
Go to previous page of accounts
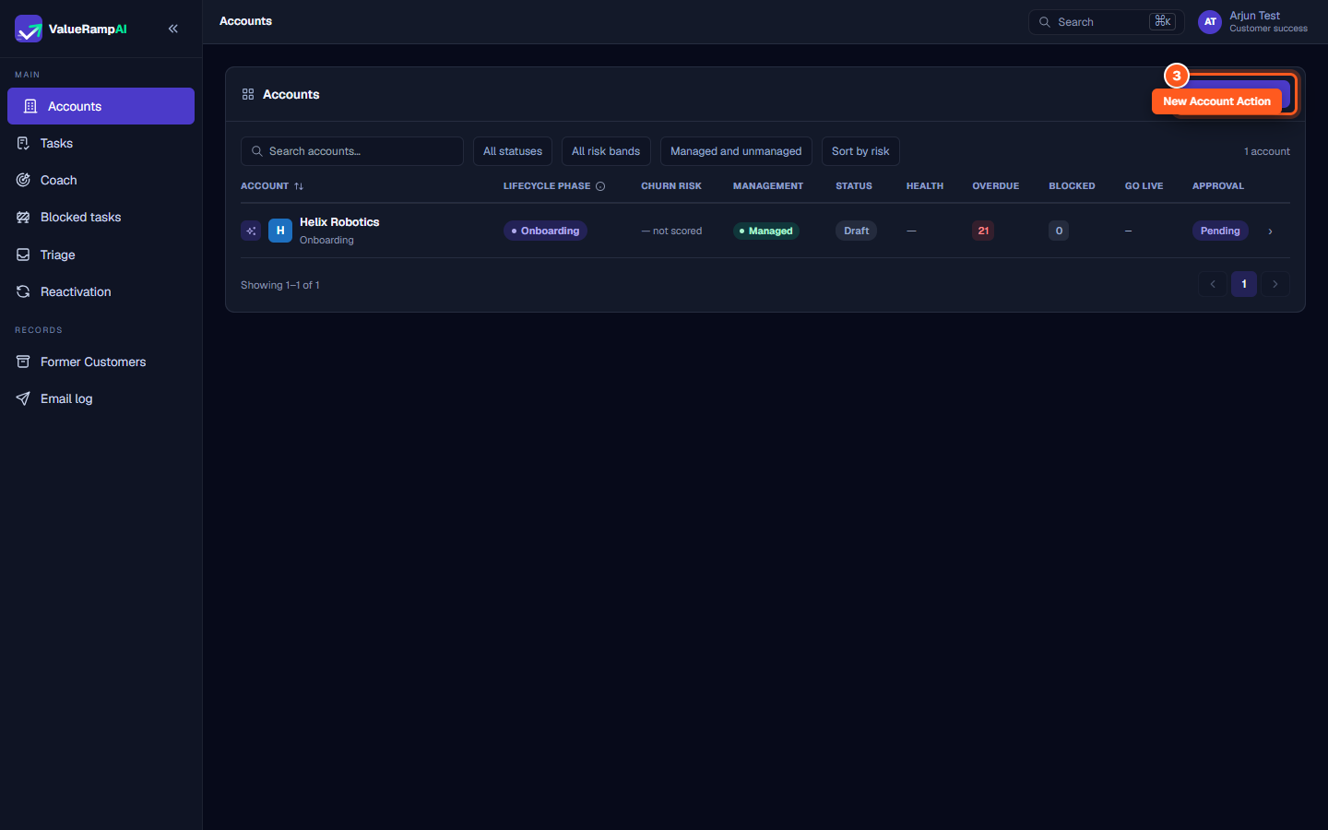[x=1213, y=284]
